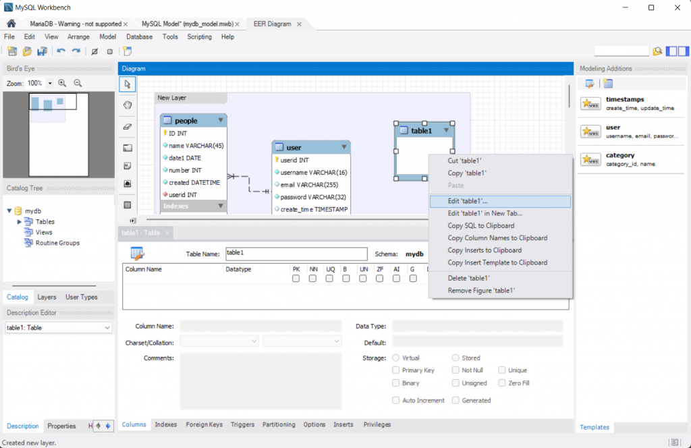Pick the new layer tool

pos(128,148)
